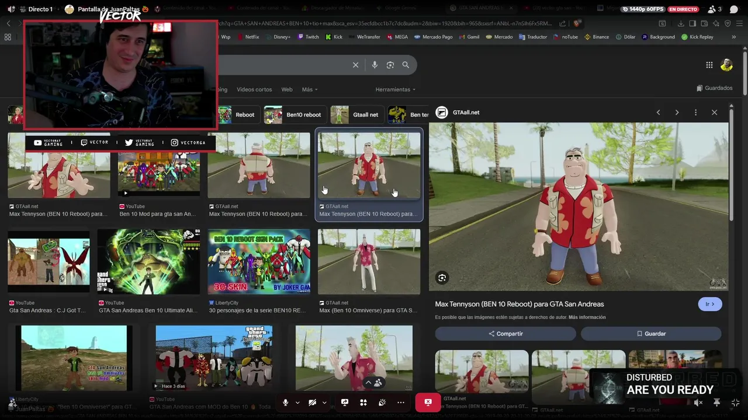Open the Google account avatar
The height and width of the screenshot is (420, 748).
tap(726, 65)
